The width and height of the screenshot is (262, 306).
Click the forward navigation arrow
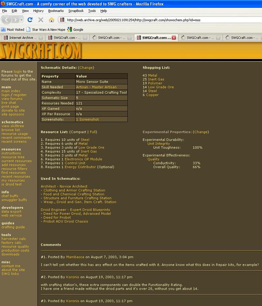[16, 20]
